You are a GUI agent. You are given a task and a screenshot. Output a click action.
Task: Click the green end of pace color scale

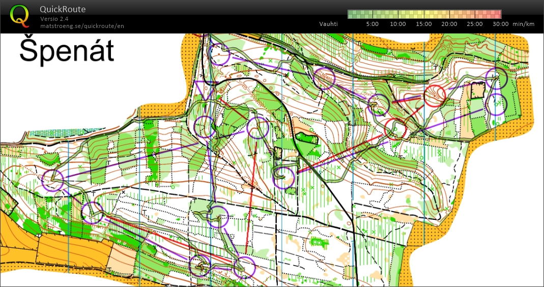[351, 14]
